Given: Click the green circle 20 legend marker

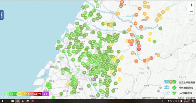Looking at the screenshot, I should (174, 82).
